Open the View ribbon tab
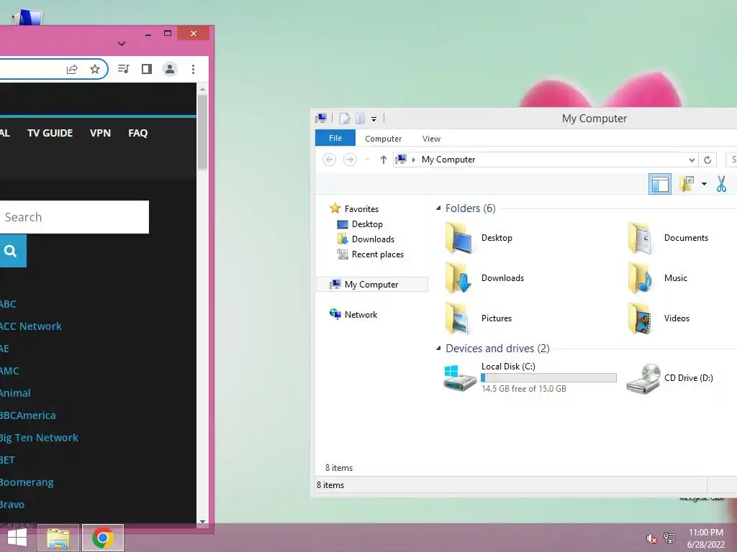This screenshot has height=552, width=737. pos(431,139)
